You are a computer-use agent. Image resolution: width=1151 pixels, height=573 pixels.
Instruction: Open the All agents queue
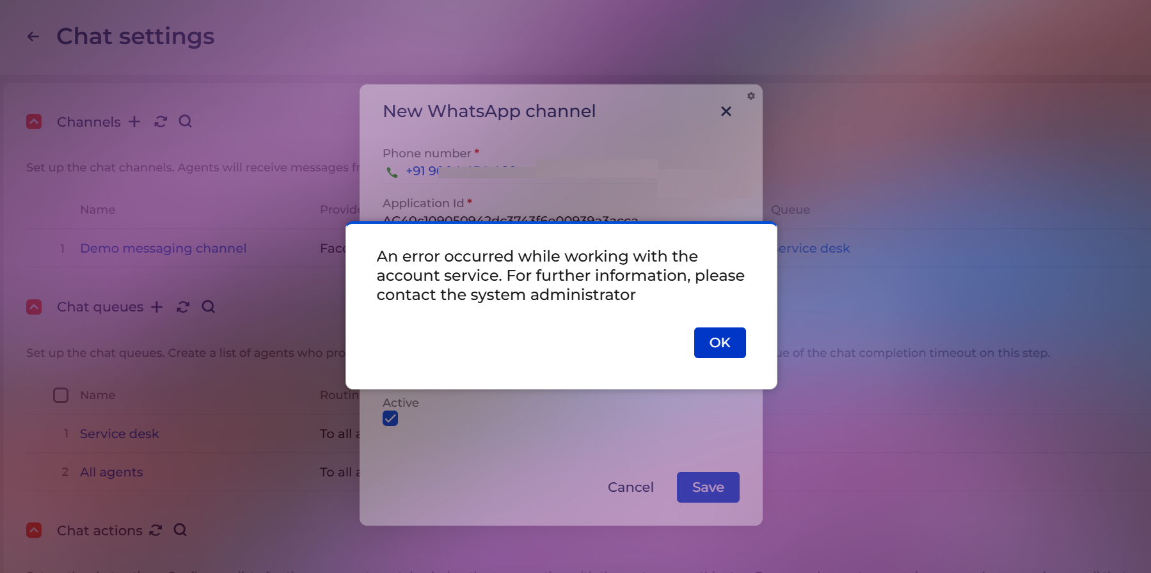pyautogui.click(x=111, y=472)
